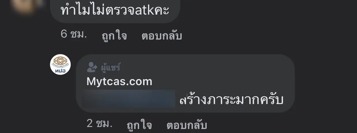Click the 6 ชม. timestamp
The width and height of the screenshot is (357, 133).
pos(74,35)
